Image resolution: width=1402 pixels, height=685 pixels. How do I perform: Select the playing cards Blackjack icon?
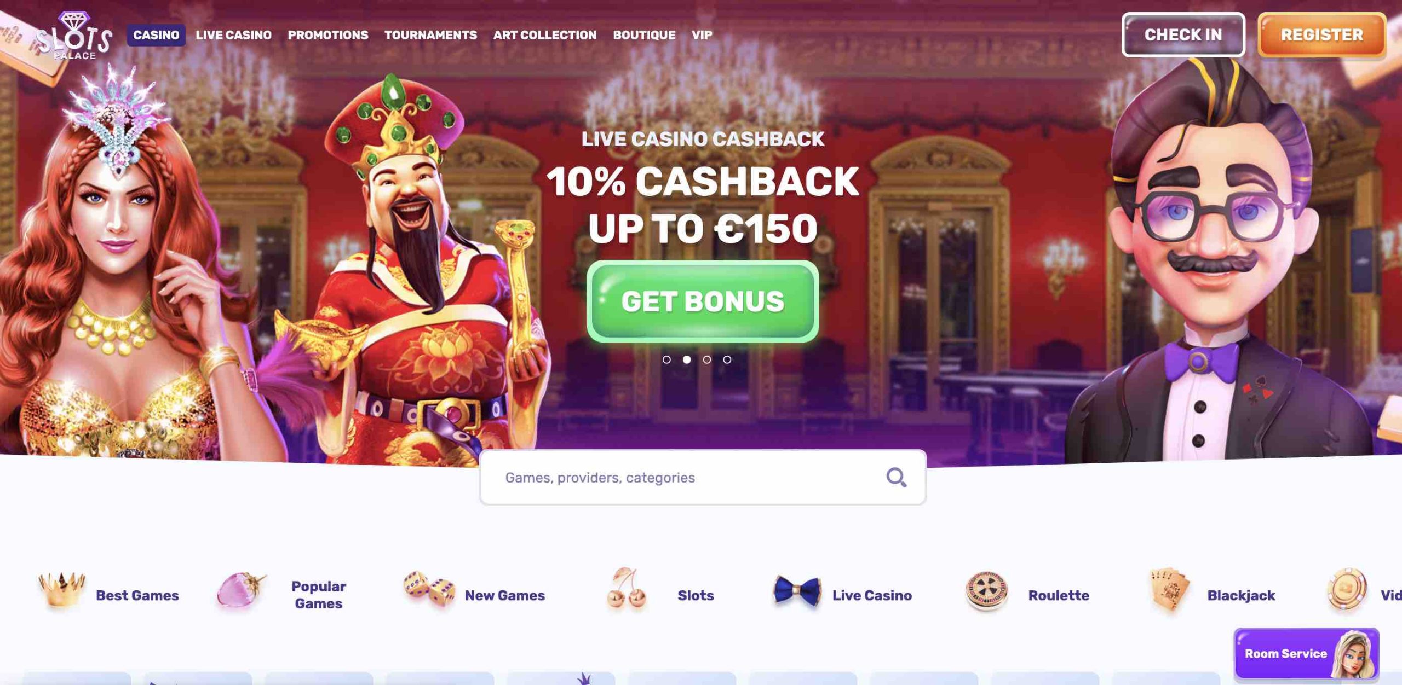(x=1170, y=590)
